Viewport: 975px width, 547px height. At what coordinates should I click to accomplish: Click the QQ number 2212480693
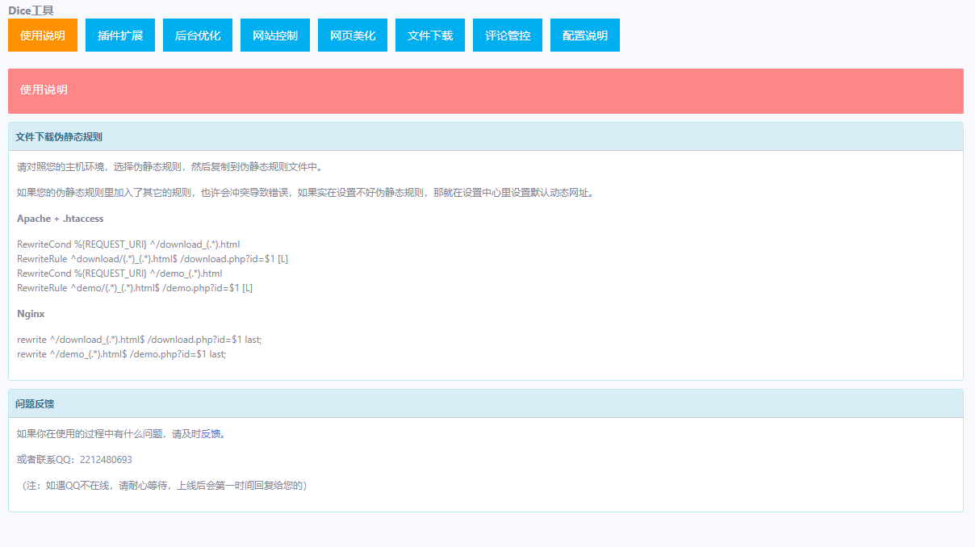[x=106, y=460]
